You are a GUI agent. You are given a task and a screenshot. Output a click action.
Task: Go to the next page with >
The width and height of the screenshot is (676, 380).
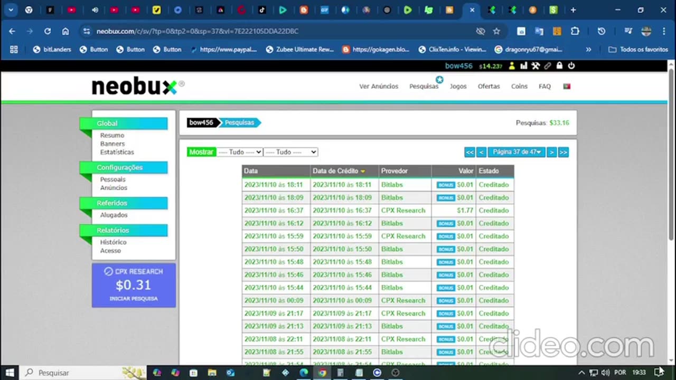(x=551, y=152)
